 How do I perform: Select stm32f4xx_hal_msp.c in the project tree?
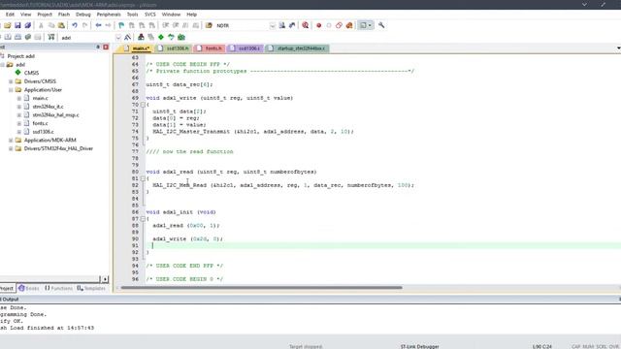[x=56, y=114]
